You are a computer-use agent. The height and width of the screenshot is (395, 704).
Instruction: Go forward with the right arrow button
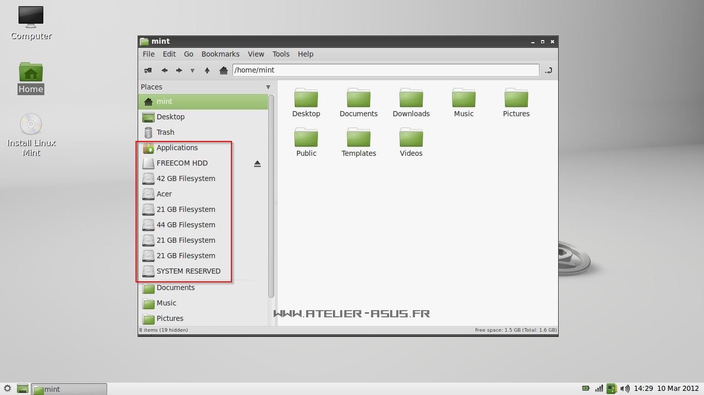click(179, 70)
